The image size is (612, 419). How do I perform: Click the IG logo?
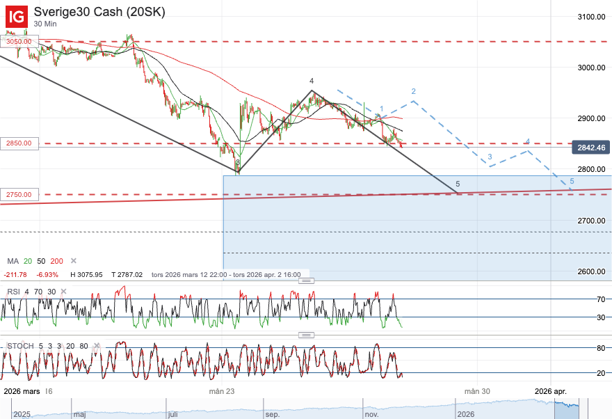tap(17, 17)
